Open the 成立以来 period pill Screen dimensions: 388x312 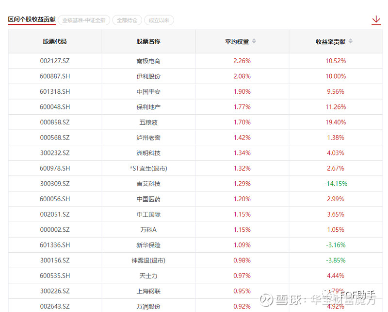point(159,20)
